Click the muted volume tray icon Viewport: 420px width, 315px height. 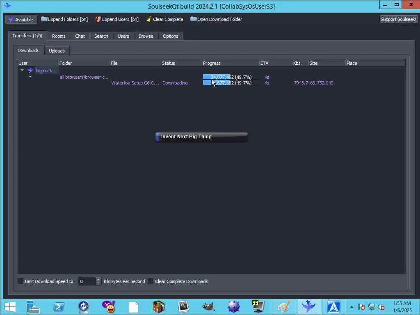(381, 307)
